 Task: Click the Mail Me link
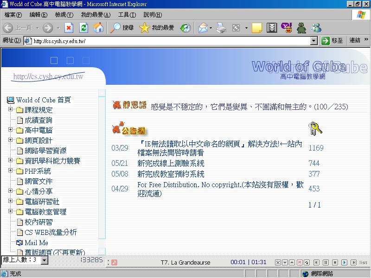coord(37,243)
